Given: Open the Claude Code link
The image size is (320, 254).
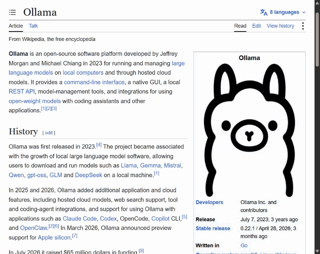Looking at the screenshot, I should tap(80, 219).
